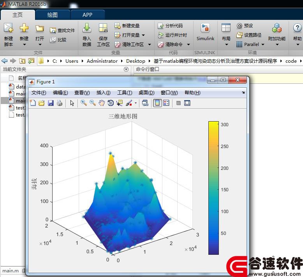Image resolution: width=303 pixels, height=277 pixels.
Task: Open the 打开 dropdown arrow
Action: pos(40,45)
